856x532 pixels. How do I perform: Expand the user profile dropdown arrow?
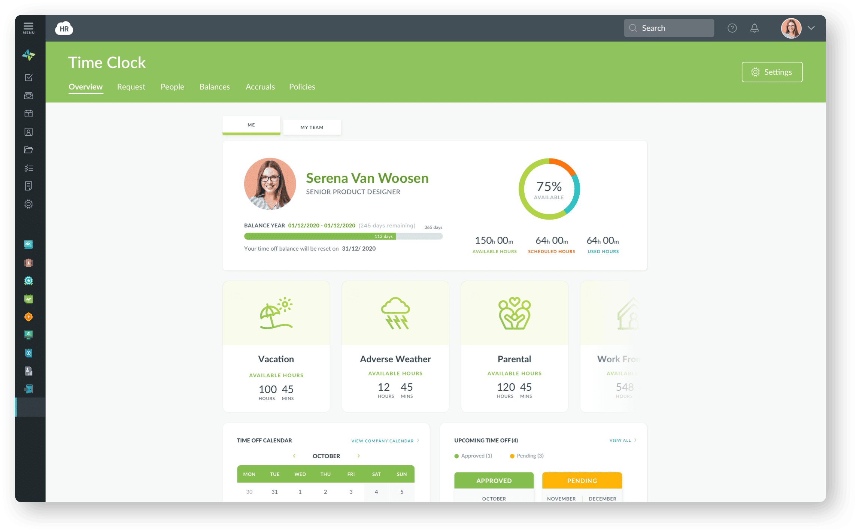tap(811, 28)
